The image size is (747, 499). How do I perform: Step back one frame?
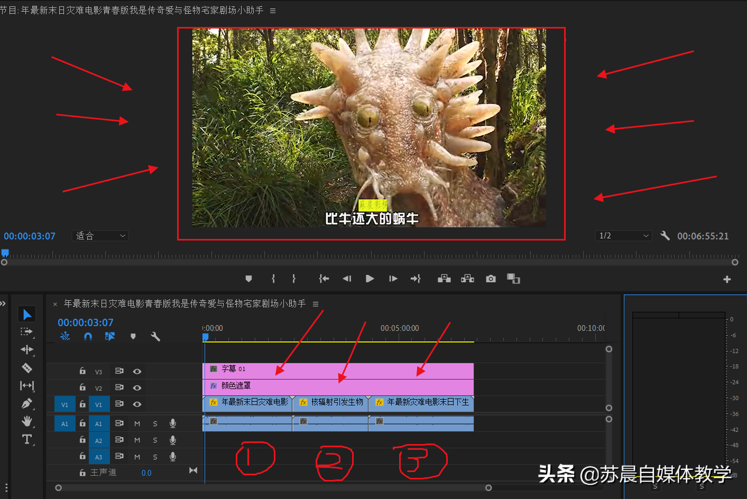click(x=347, y=279)
